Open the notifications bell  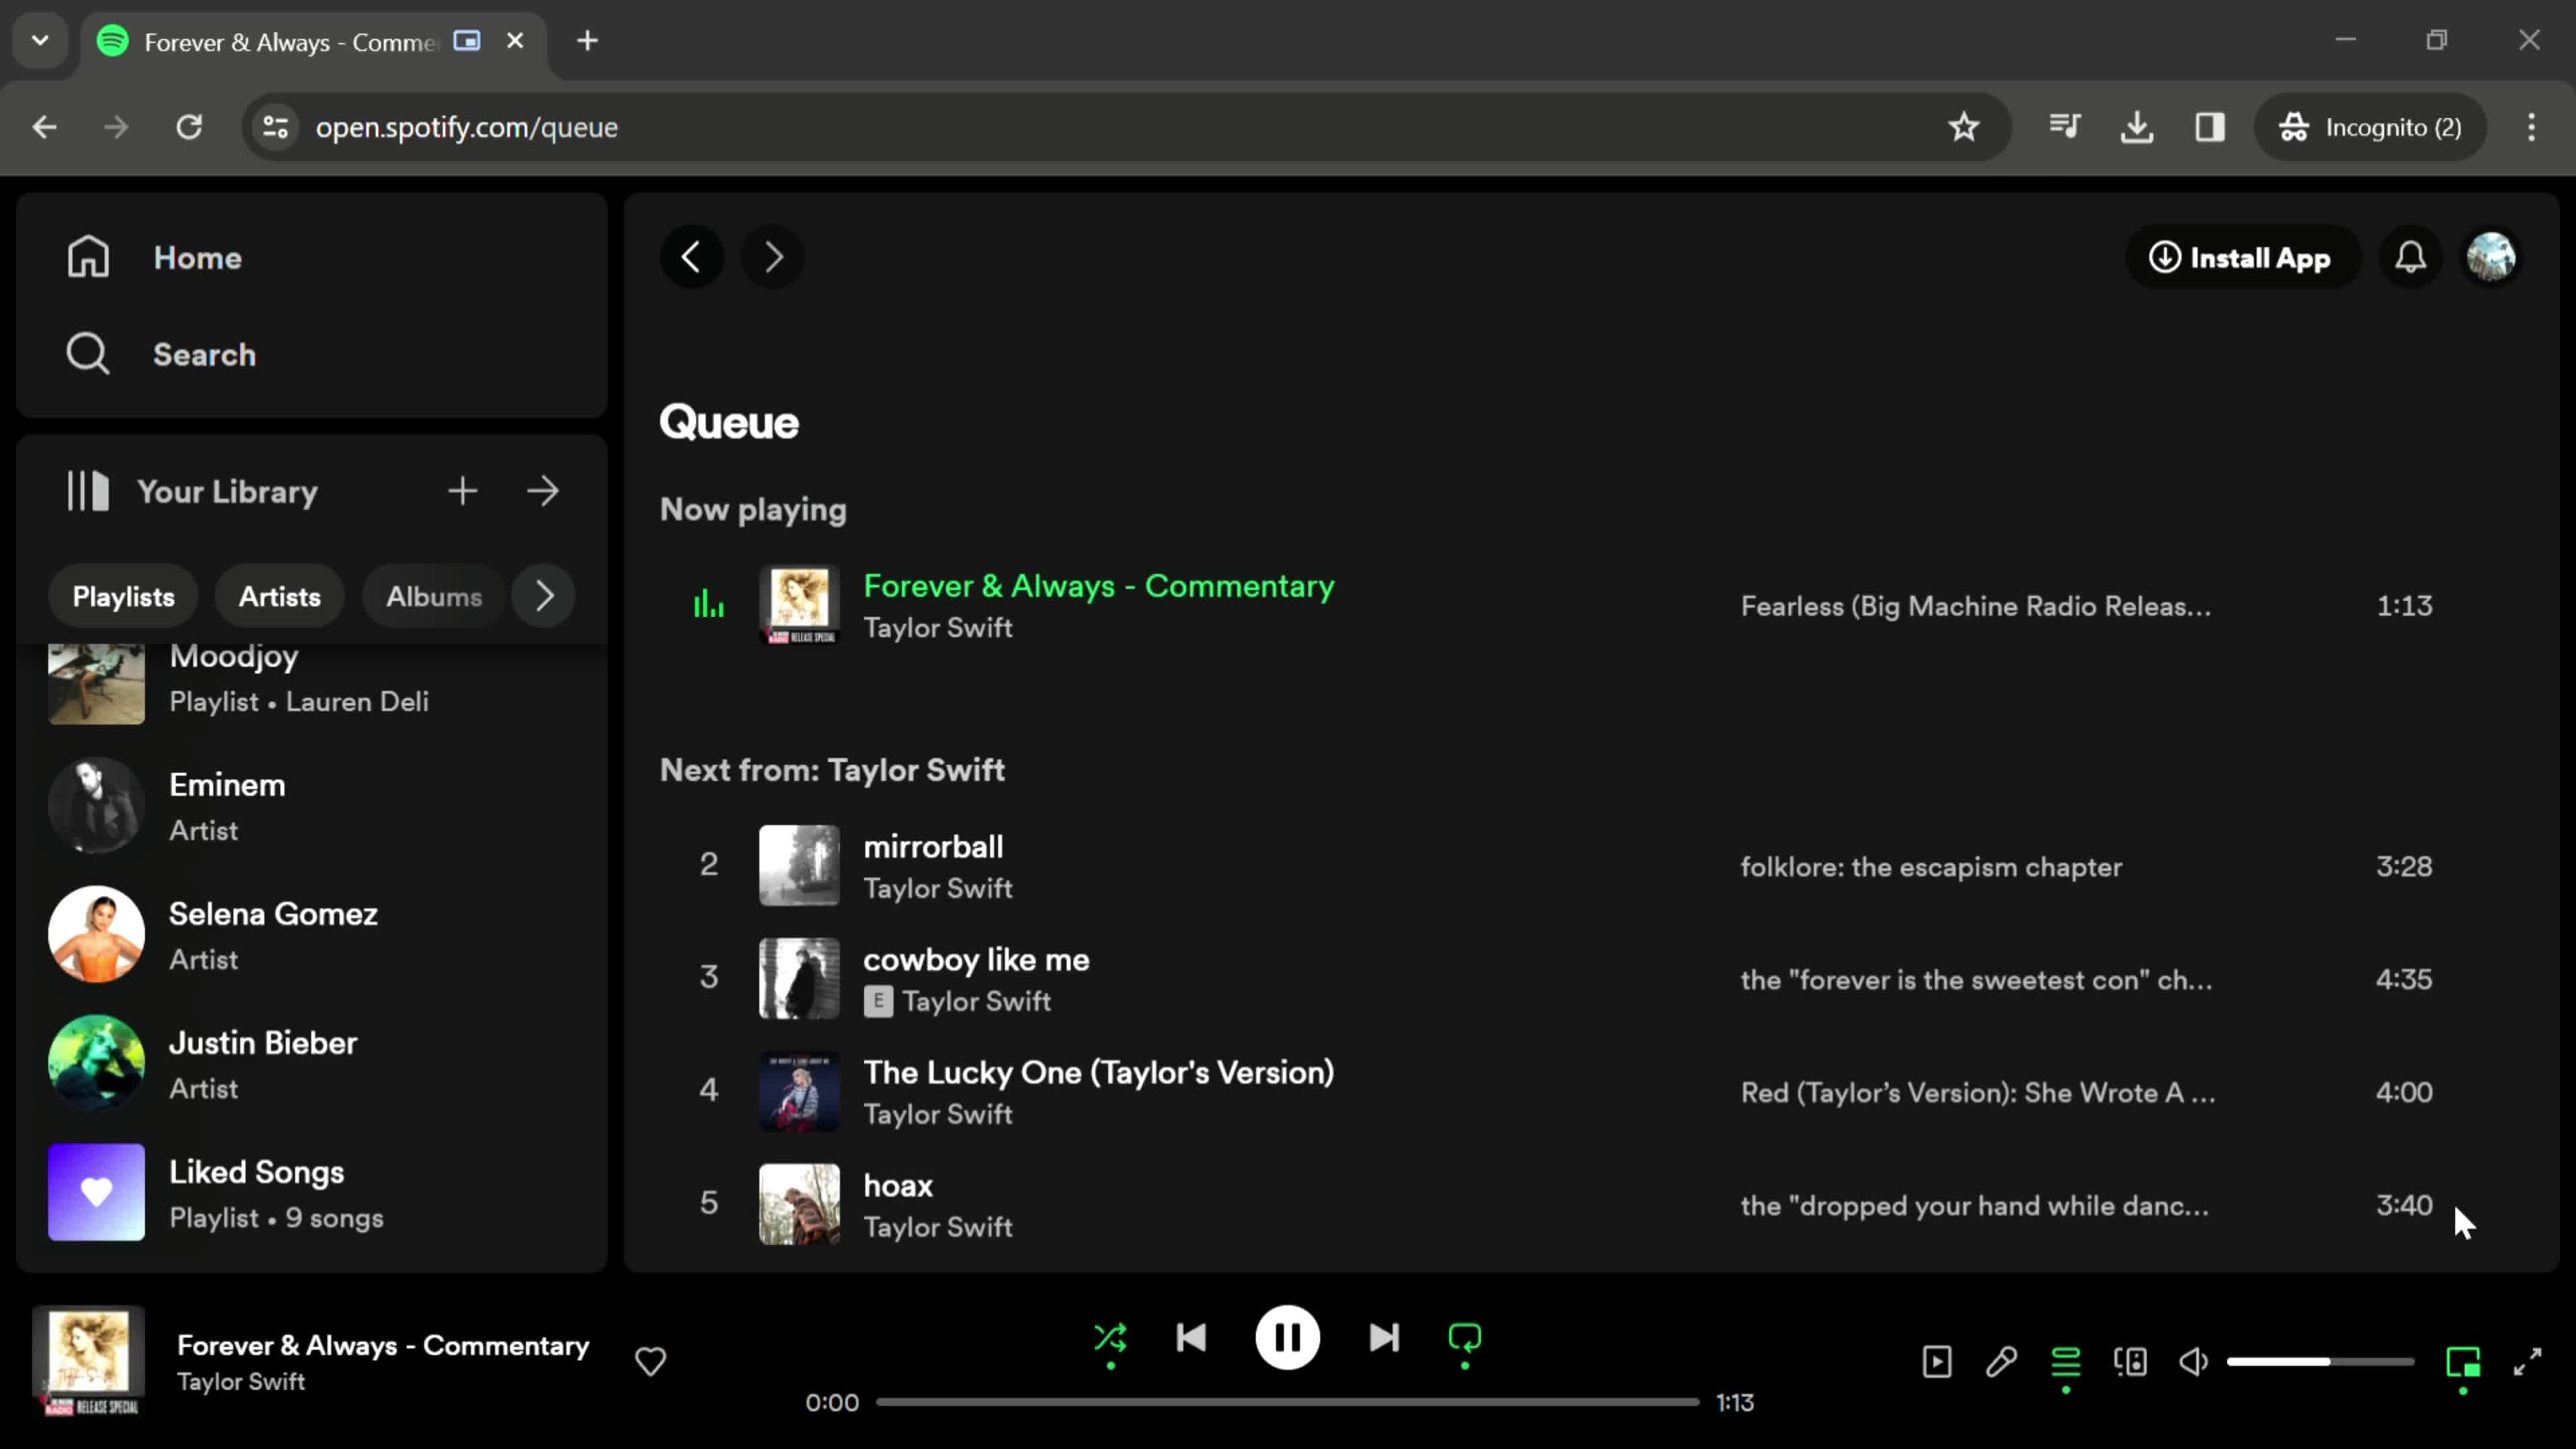pyautogui.click(x=2411, y=257)
